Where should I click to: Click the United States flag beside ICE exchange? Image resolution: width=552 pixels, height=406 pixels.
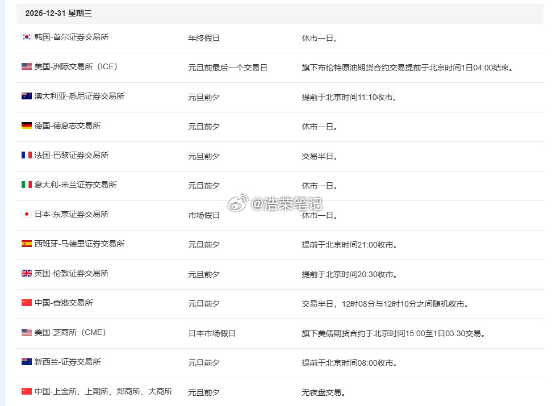tap(26, 66)
